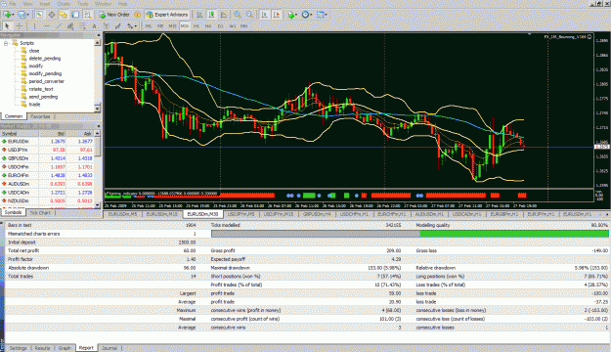Collapse the Scripts tree node
The height and width of the screenshot is (352, 611).
click(6, 43)
